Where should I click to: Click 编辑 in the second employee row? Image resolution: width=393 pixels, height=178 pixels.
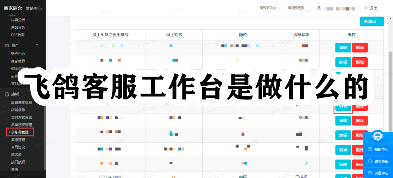pos(343,62)
